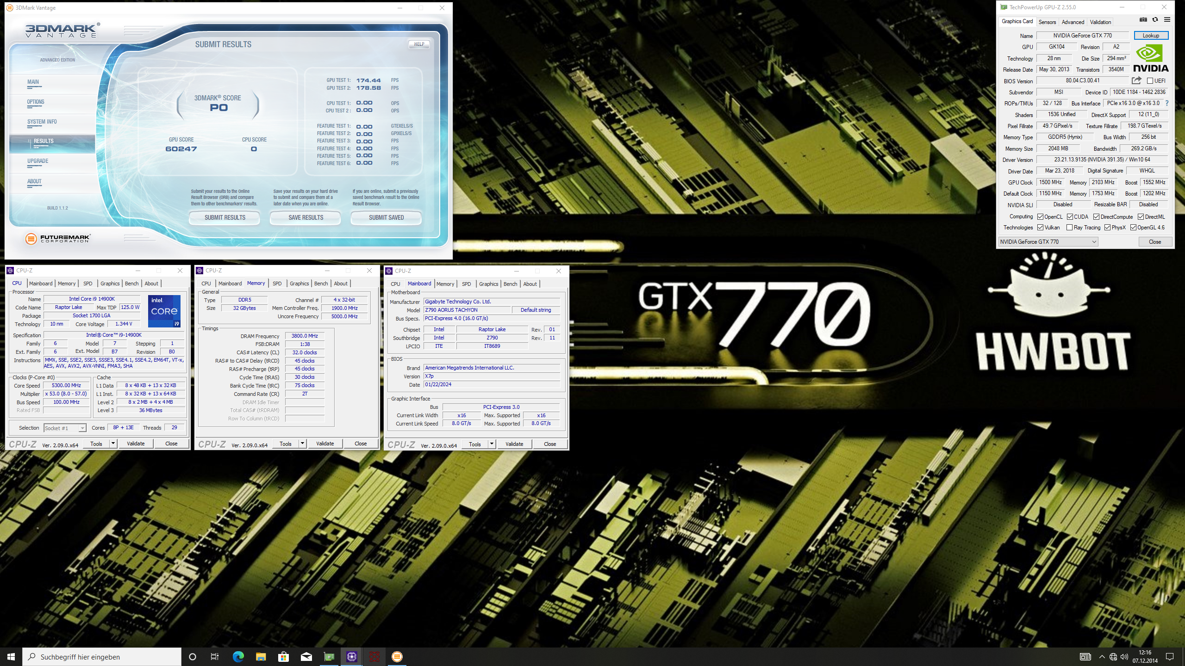Click SUBMIT SAVED button in 3DMark
Viewport: 1185px width, 666px height.
coord(386,217)
